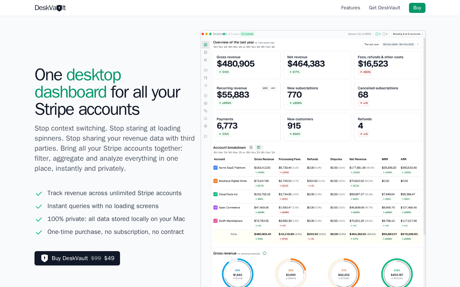
Task: Click the calendar icon in the app sidebar
Action: point(206,52)
